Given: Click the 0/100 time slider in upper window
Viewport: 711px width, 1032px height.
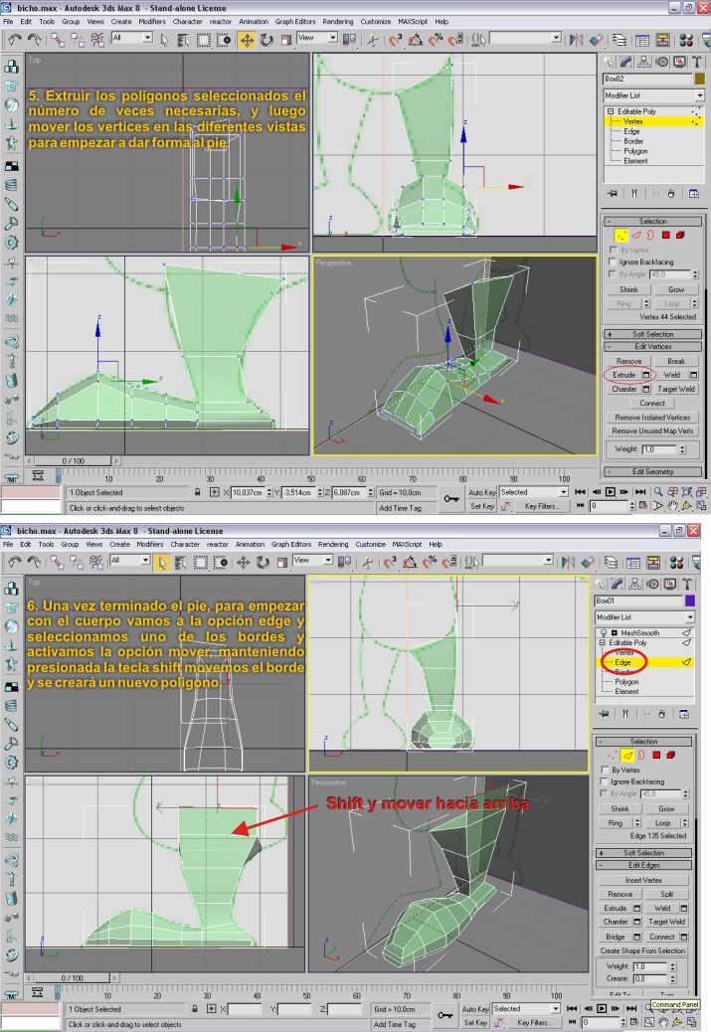Looking at the screenshot, I should pos(74,460).
